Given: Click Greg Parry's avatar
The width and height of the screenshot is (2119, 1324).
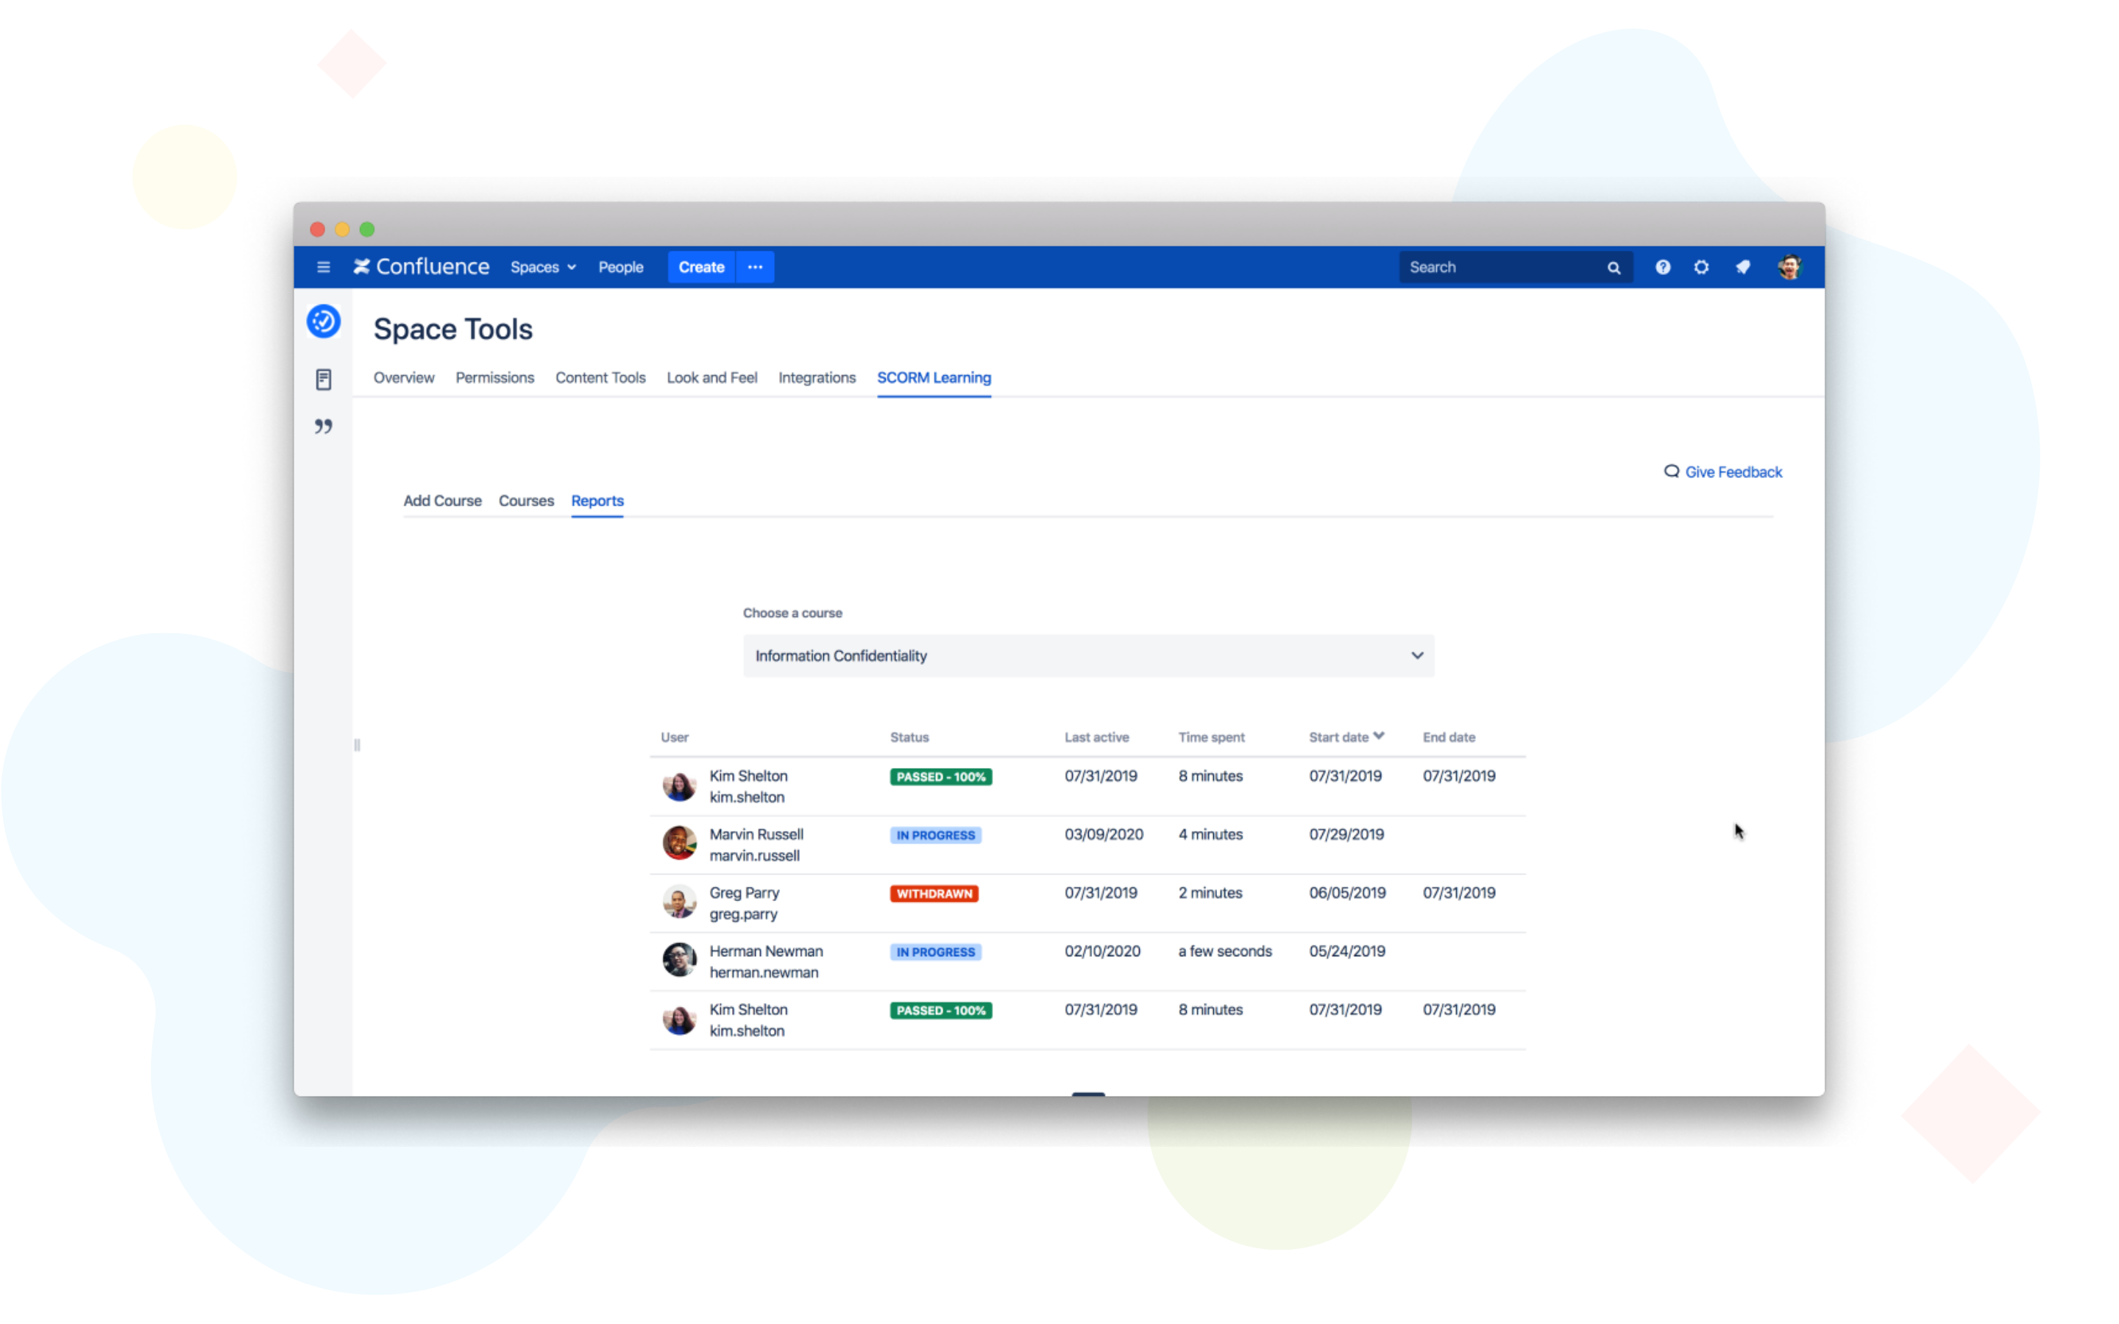Looking at the screenshot, I should (x=678, y=901).
